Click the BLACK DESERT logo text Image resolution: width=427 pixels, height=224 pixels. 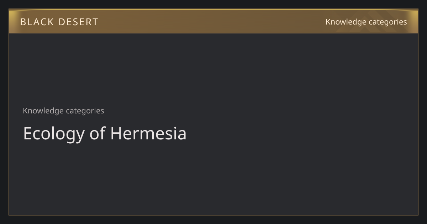pos(59,22)
